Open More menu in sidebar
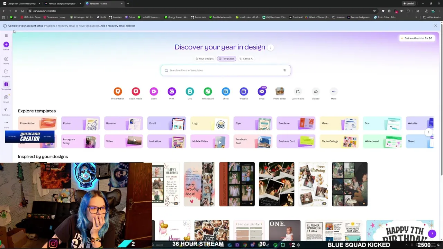Image resolution: width=443 pixels, height=249 pixels. point(6,124)
